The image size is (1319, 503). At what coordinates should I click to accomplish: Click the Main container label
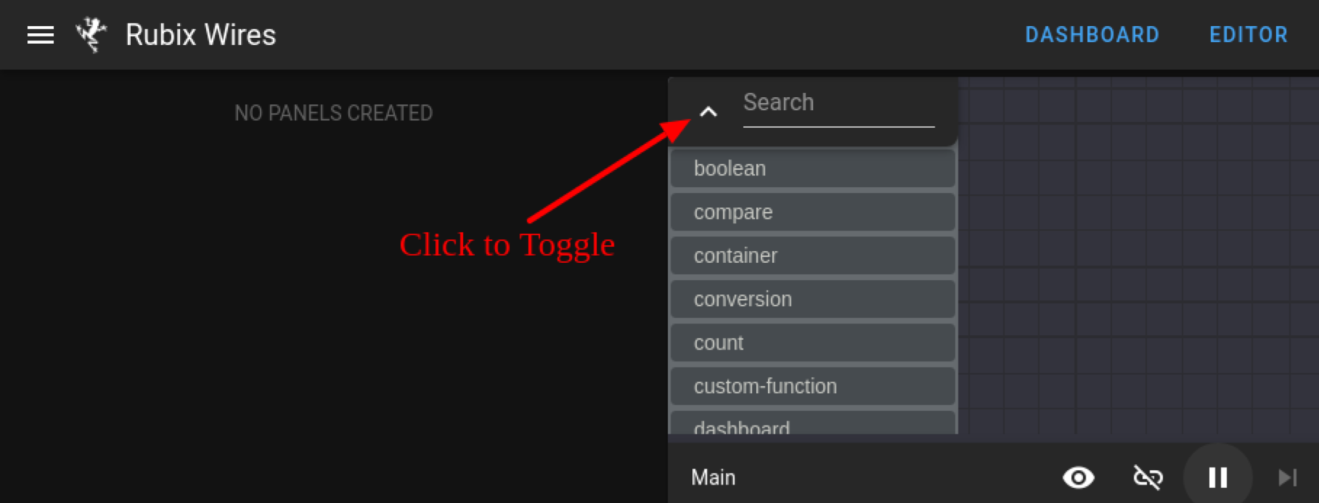point(713,477)
